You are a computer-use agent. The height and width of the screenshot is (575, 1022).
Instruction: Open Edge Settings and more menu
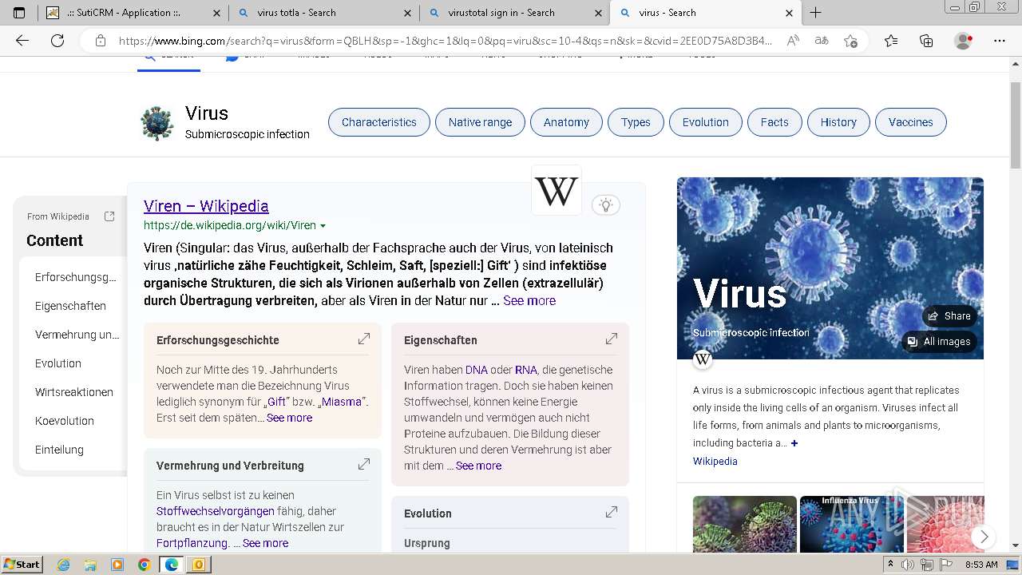pyautogui.click(x=999, y=41)
